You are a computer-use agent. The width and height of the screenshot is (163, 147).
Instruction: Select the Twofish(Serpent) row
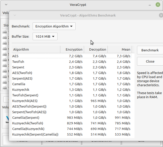click(72, 95)
